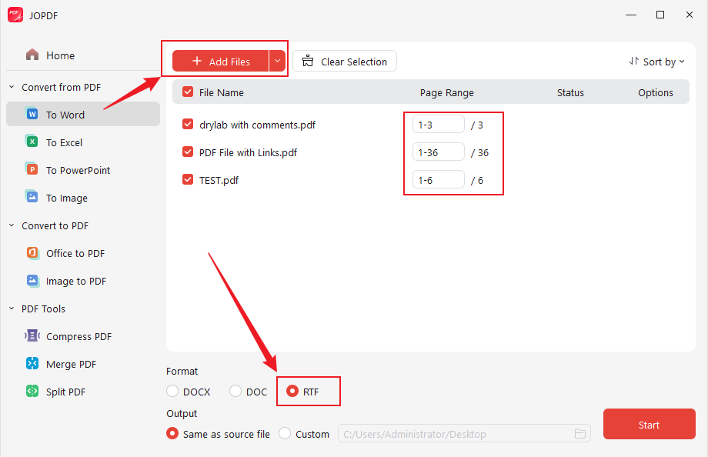Choose Custom output location
708x457 pixels.
(x=284, y=433)
